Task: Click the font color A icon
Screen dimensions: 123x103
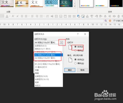Action: 7,16
